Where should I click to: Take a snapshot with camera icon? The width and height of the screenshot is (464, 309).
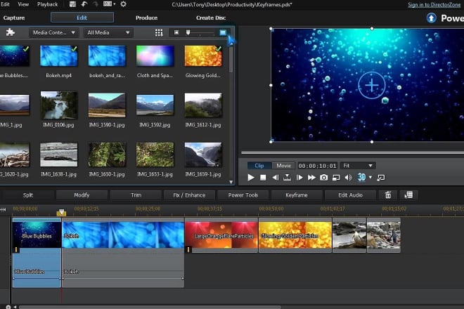point(323,178)
